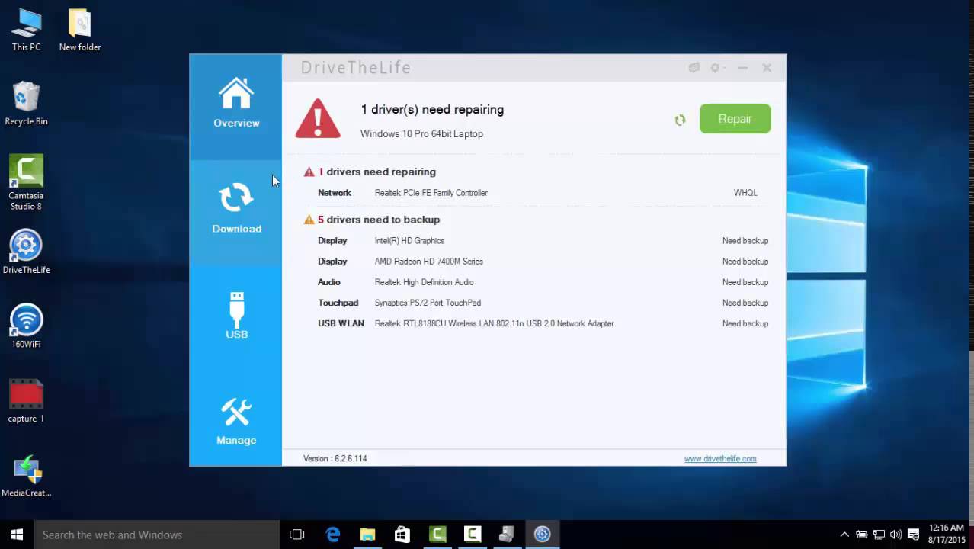Viewport: 974px width, 549px height.
Task: Open the feedback message icon in title bar
Action: [x=694, y=68]
